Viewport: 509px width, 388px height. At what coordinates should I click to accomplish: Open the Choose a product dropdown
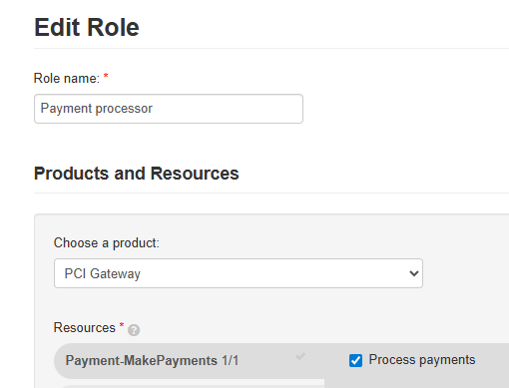[x=239, y=273]
